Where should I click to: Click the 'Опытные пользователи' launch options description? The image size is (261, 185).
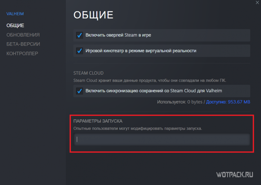pos(138,128)
